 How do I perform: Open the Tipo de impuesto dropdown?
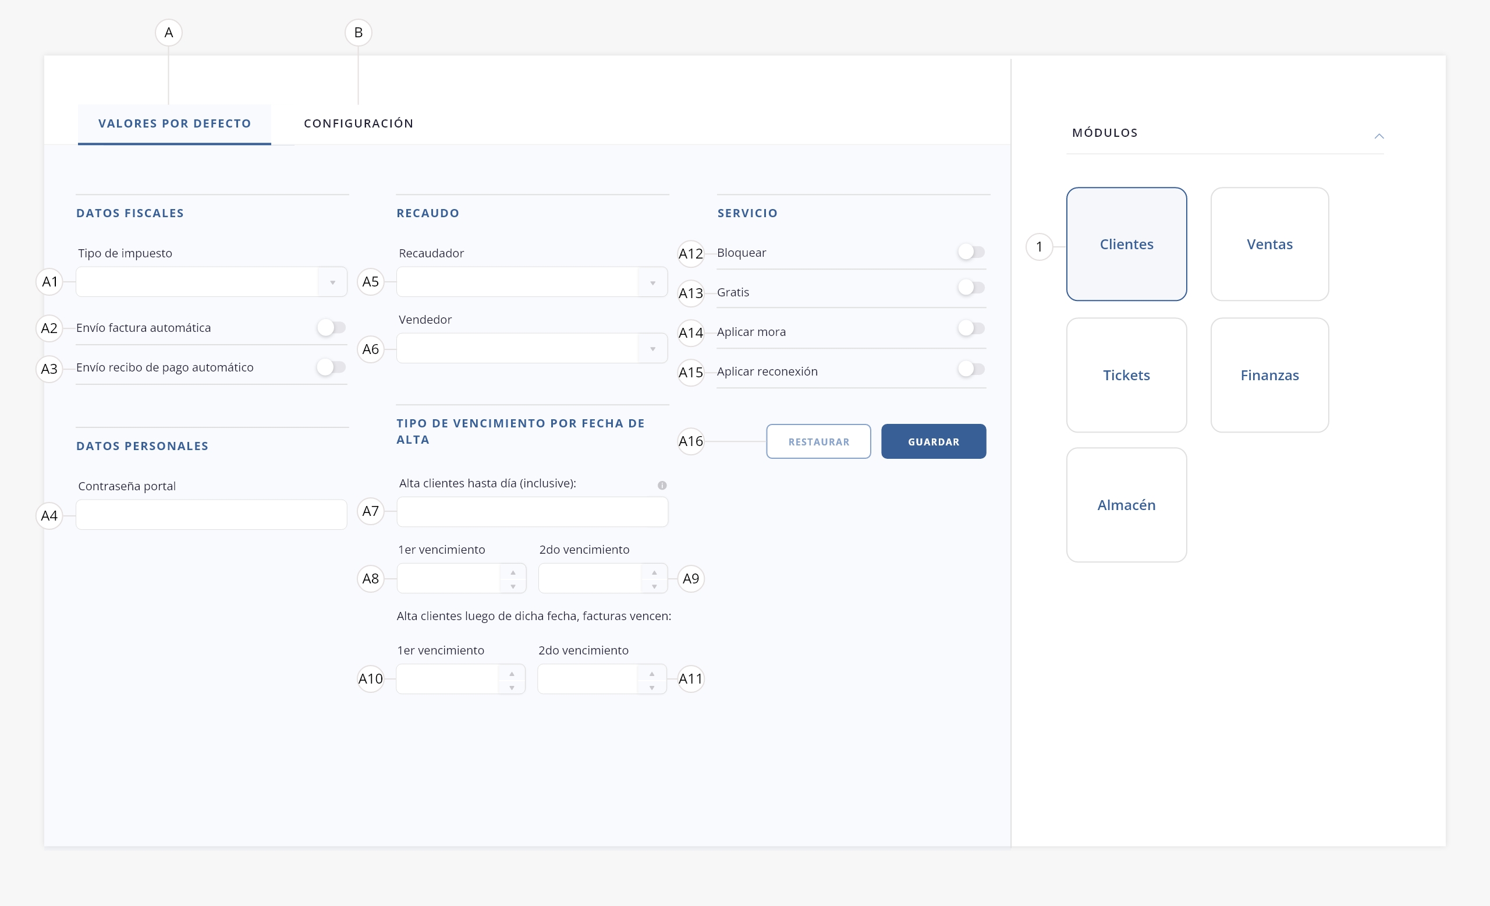(332, 282)
